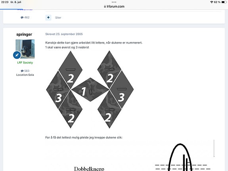
Task: Click the rocket rank badge on avatar
Action: [x=17, y=55]
